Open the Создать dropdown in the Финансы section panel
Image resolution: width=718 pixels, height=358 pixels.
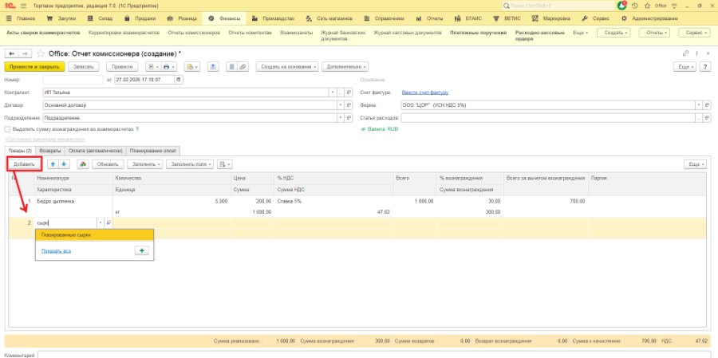(614, 33)
